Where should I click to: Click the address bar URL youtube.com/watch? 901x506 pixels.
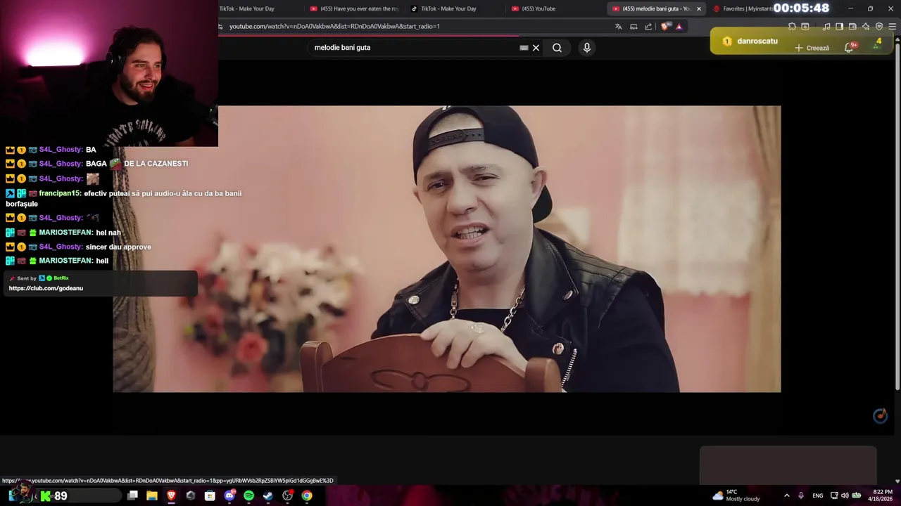click(x=334, y=27)
